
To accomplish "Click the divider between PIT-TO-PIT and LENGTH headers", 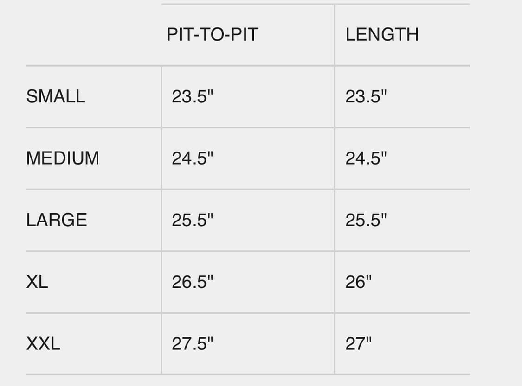I will (x=335, y=35).
